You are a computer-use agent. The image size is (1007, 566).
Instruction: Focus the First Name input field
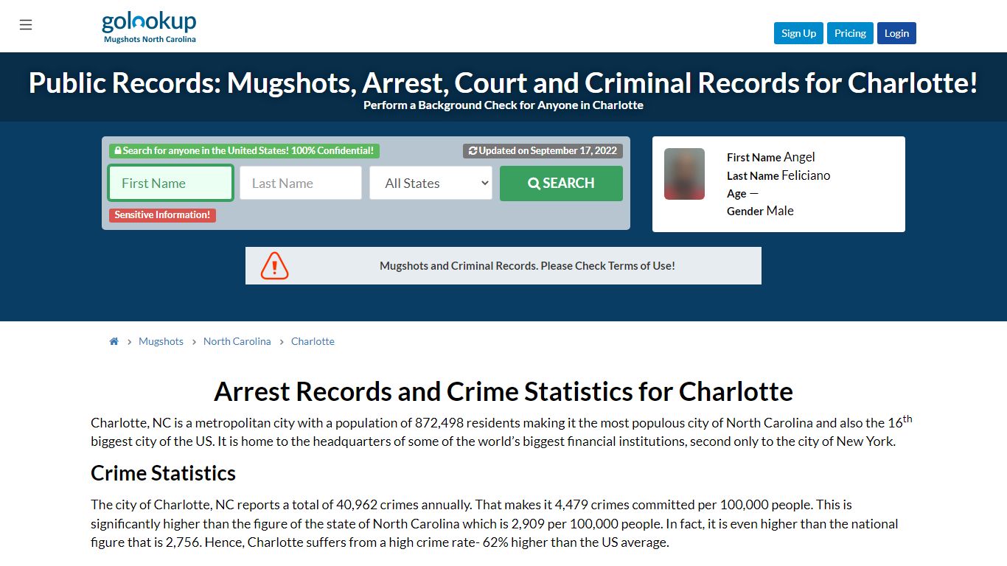[171, 183]
